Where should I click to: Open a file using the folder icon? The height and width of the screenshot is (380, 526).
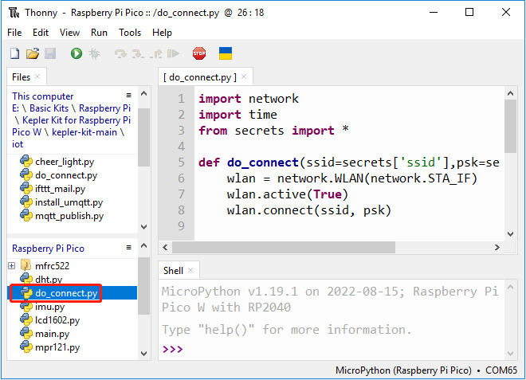(x=33, y=53)
